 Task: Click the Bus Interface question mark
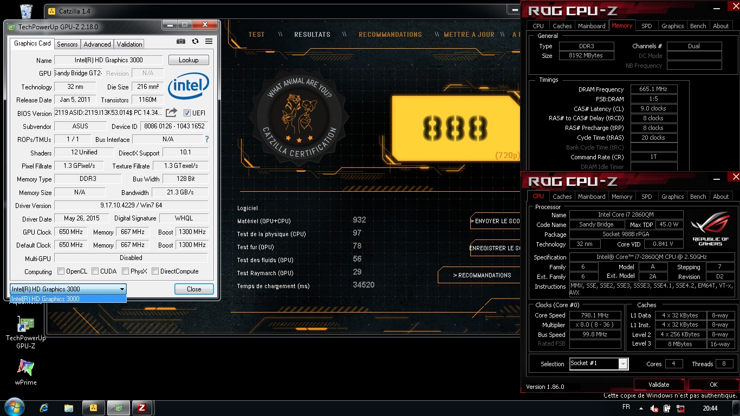pyautogui.click(x=206, y=139)
